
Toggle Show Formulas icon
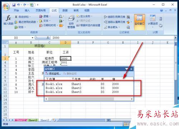point(128,17)
